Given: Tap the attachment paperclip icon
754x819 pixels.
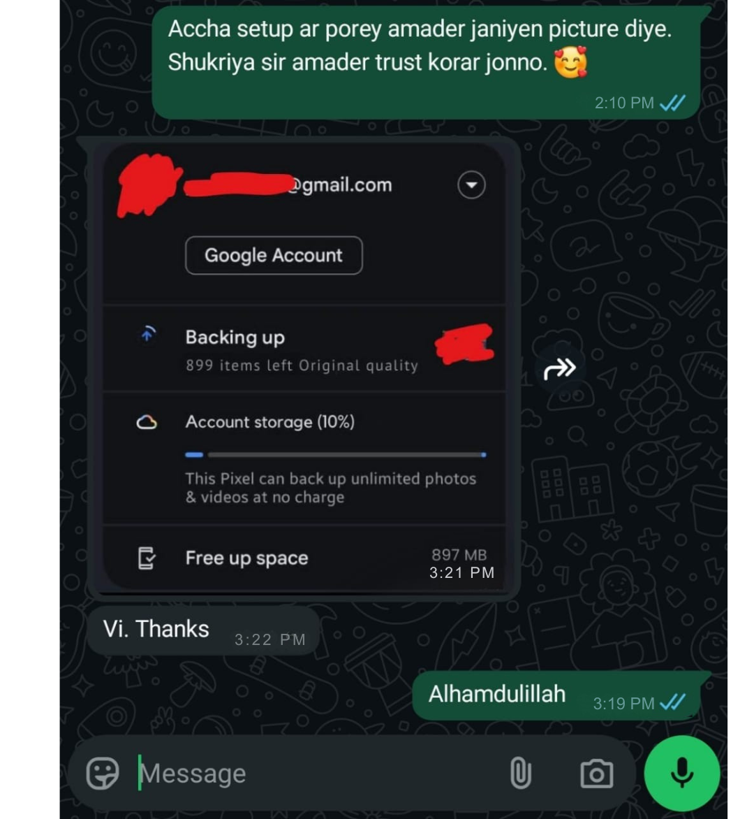Looking at the screenshot, I should coord(520,773).
